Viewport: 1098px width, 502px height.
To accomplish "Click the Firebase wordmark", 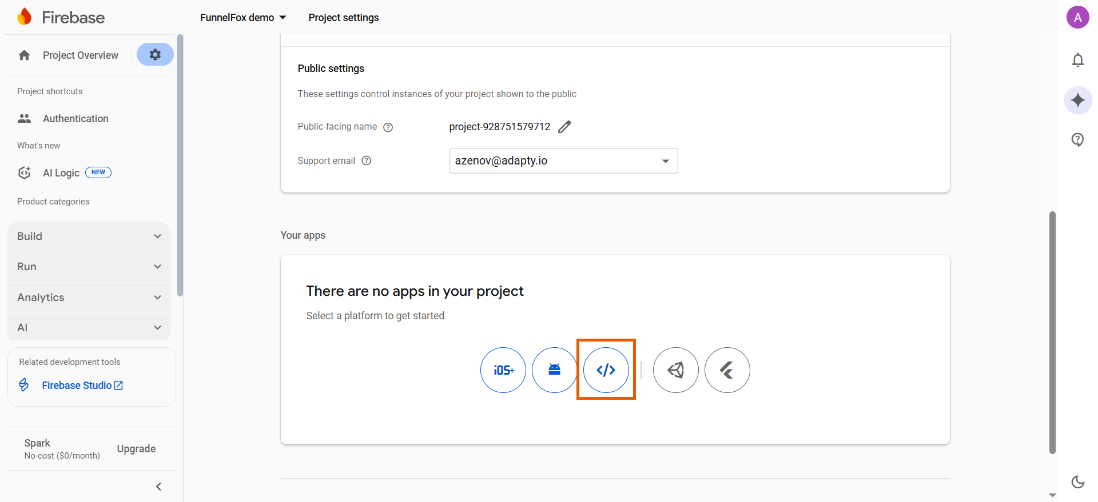I will coord(73,18).
